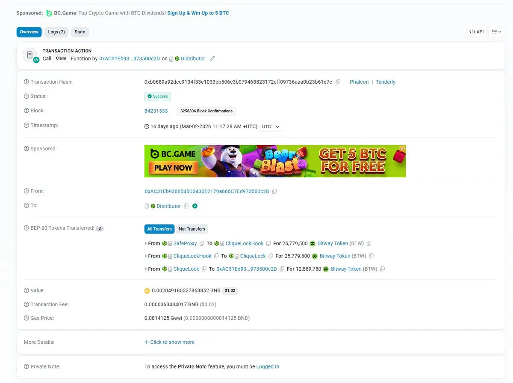This screenshot has height=383, width=513.
Task: Open Distributor link in Transaction Action
Action: pyautogui.click(x=193, y=58)
